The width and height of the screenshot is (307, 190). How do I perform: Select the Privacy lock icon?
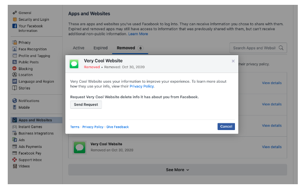[x=15, y=43]
